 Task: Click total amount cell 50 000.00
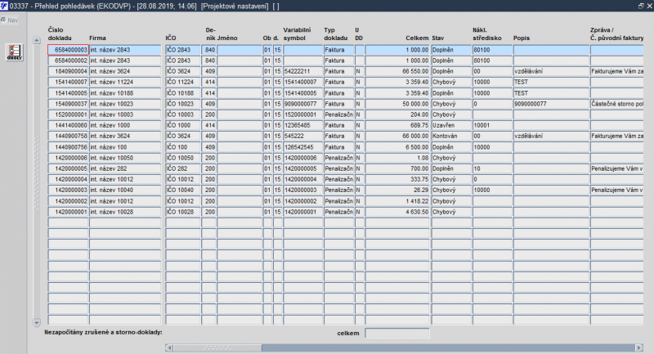point(397,104)
